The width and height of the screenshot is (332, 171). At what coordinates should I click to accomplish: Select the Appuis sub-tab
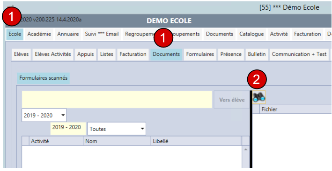(86, 55)
